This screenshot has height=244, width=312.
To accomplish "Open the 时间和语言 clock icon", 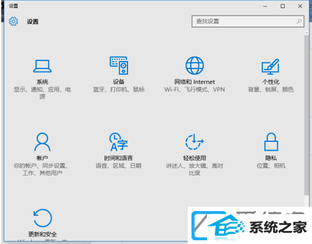I will point(119,142).
